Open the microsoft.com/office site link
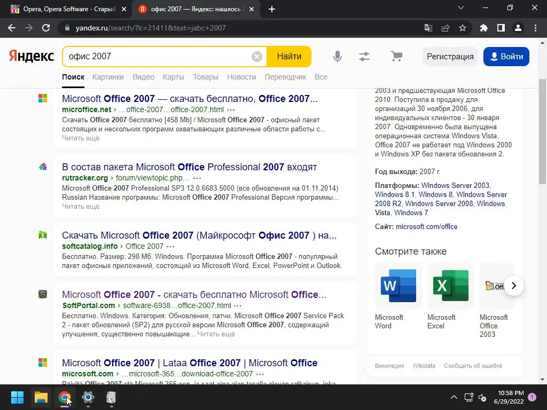This screenshot has height=410, width=547. (x=426, y=226)
